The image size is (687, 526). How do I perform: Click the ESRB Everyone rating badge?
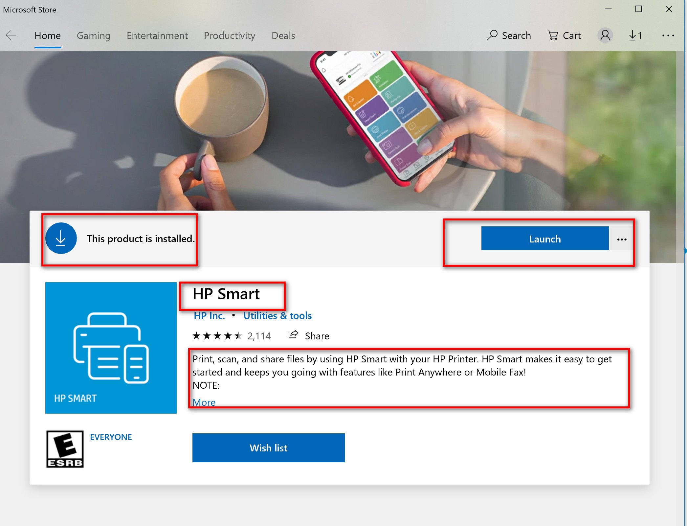coord(65,449)
